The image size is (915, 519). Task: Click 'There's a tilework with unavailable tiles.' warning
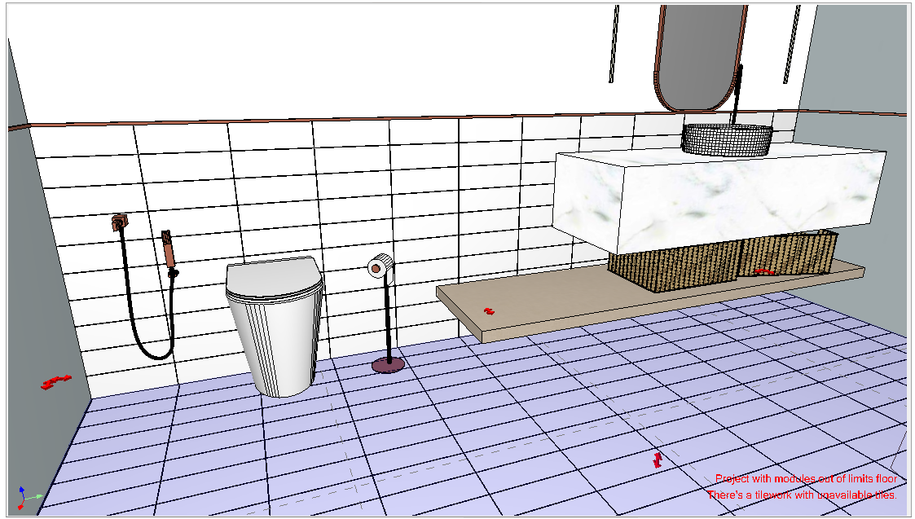click(x=802, y=495)
